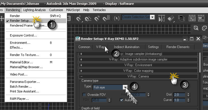This screenshot has width=208, height=110.
Task: Uncheck the Auto fit checkbox
Action: 121,100
